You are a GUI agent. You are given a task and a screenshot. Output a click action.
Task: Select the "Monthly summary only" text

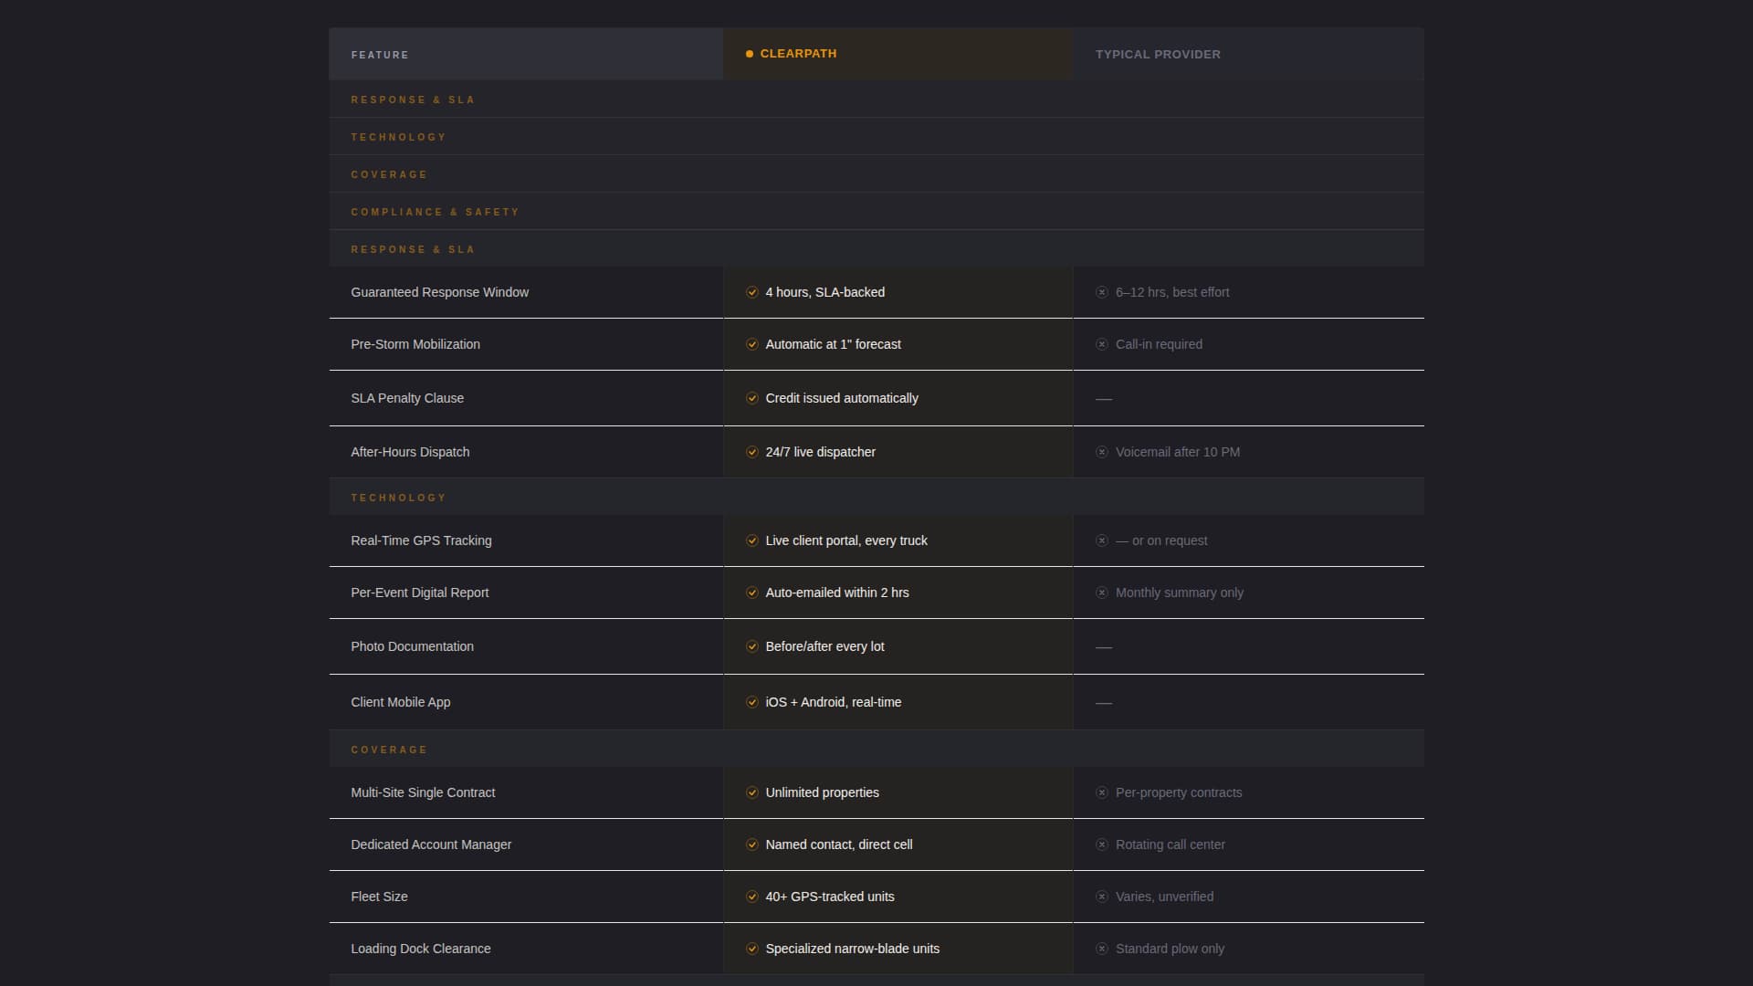(1180, 593)
